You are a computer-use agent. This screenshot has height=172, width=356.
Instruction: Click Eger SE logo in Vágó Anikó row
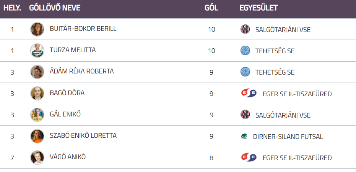(249, 158)
